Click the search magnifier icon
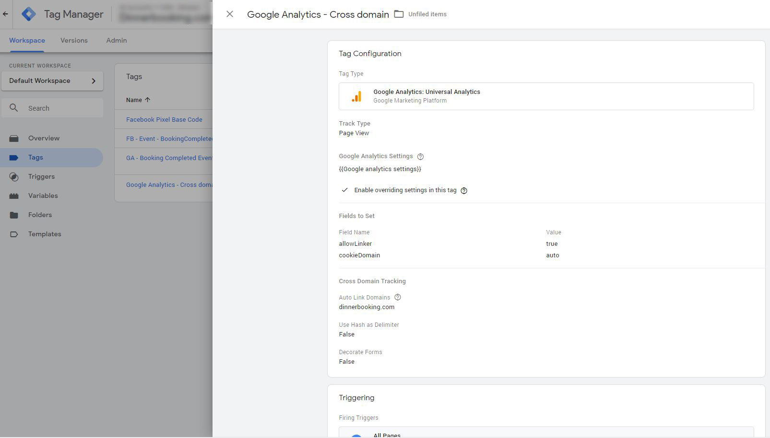Screen dimensions: 770x438 click(14, 108)
